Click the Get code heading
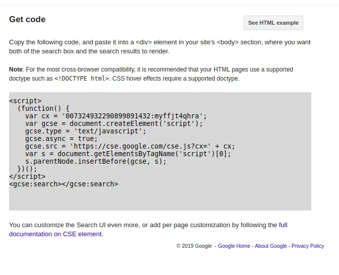Image resolution: width=339 pixels, height=275 pixels. click(27, 20)
